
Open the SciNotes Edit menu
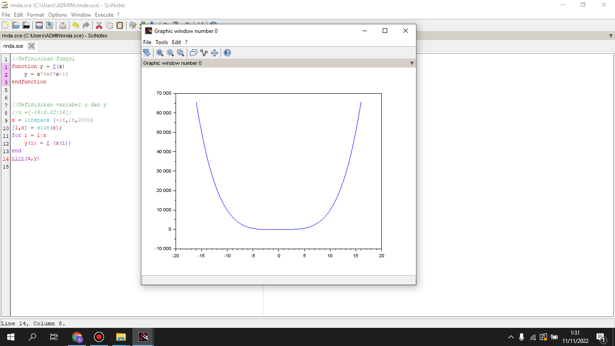click(18, 15)
